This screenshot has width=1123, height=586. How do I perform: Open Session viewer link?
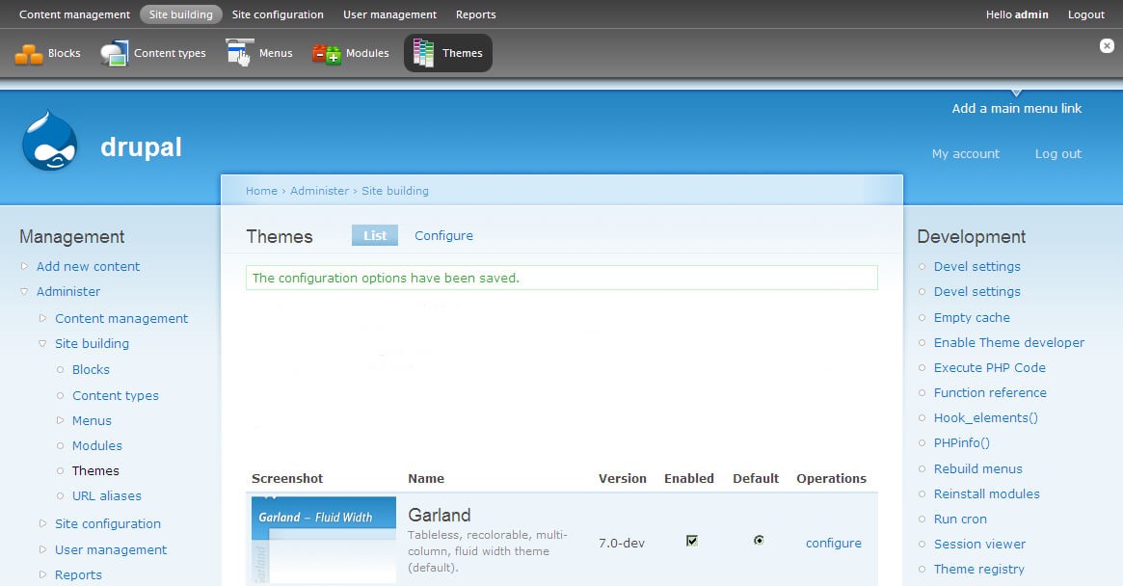[979, 544]
